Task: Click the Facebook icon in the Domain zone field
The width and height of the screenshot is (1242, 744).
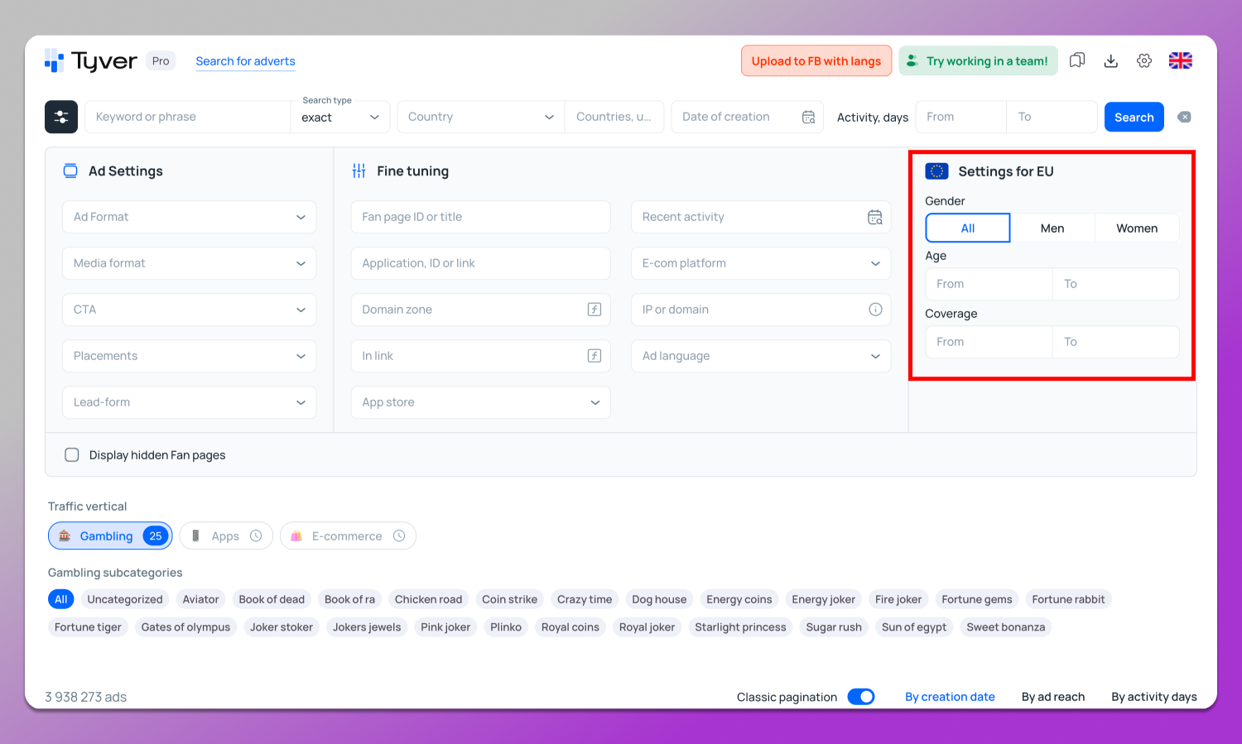Action: pos(594,310)
